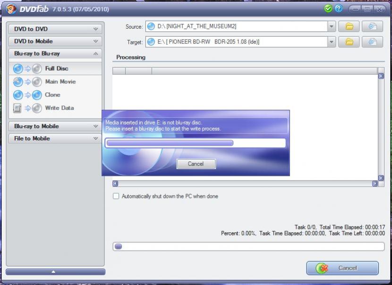
Task: Click 'Total Time Elapsed: 00:00:17' text
Action: point(352,227)
